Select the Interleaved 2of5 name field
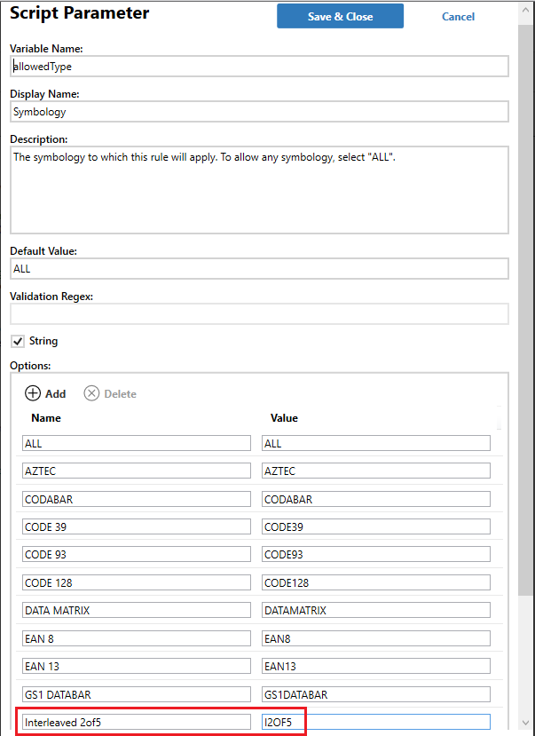The height and width of the screenshot is (736, 535). coord(137,722)
